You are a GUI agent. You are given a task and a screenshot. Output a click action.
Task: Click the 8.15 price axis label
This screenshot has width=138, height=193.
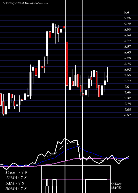pos(128,64)
